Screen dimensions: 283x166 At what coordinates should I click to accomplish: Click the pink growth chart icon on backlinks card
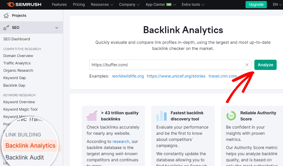point(92,116)
